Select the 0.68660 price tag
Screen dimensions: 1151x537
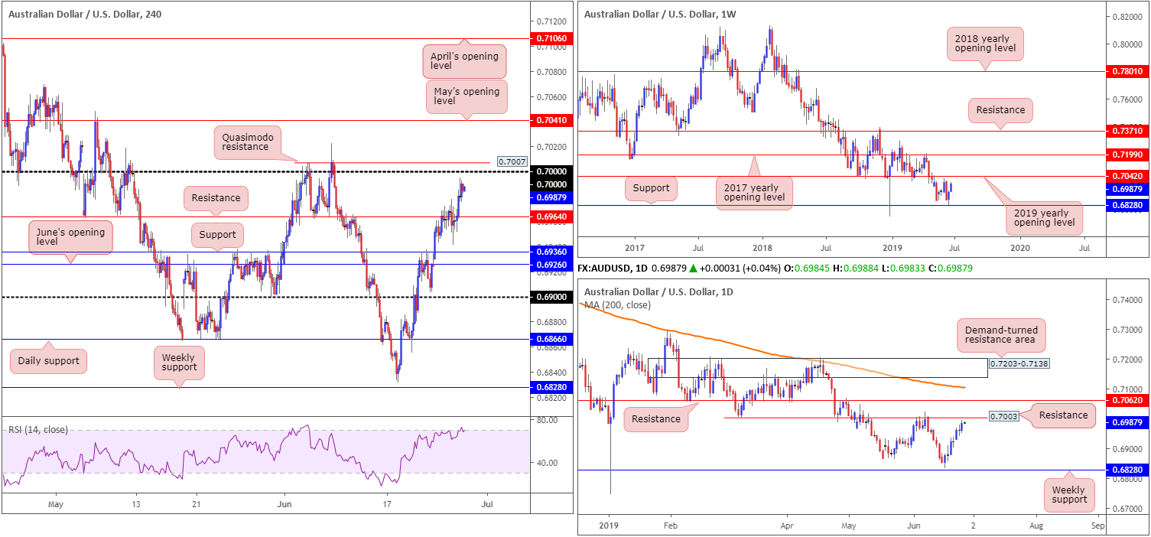(550, 339)
